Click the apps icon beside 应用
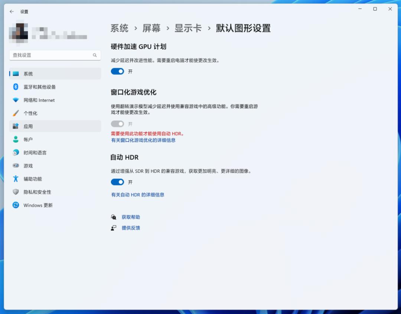The height and width of the screenshot is (314, 401). [x=16, y=126]
